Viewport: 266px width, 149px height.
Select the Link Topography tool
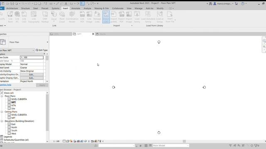point(34,17)
